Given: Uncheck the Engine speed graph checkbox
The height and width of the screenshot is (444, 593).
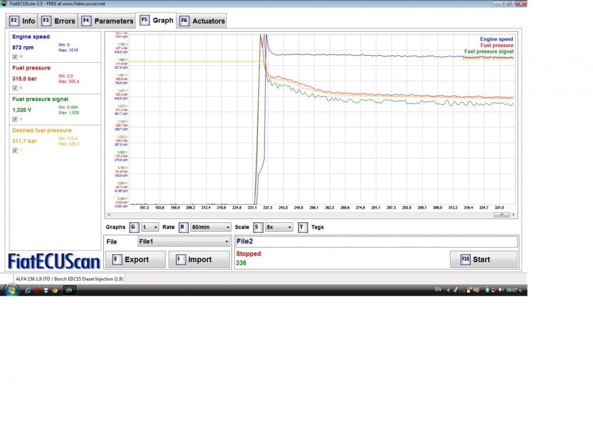Looking at the screenshot, I should 15,57.
